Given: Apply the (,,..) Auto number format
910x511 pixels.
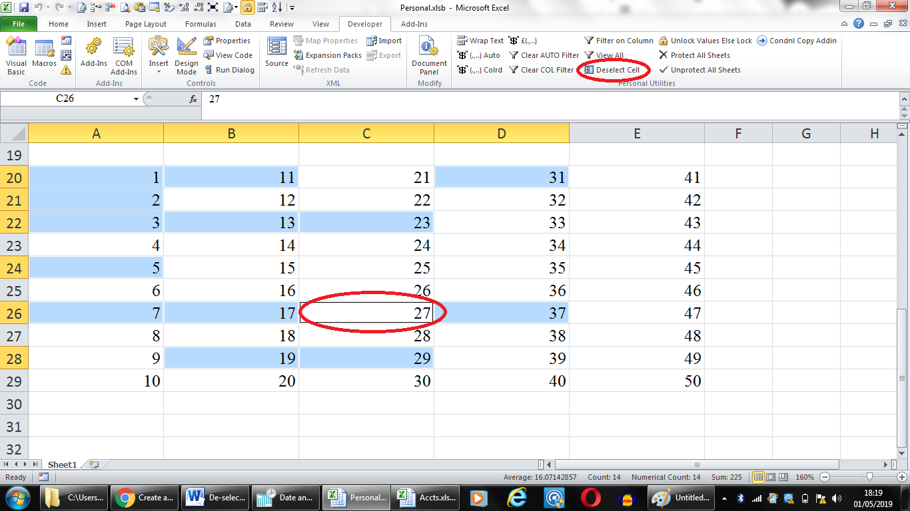Looking at the screenshot, I should coord(479,55).
